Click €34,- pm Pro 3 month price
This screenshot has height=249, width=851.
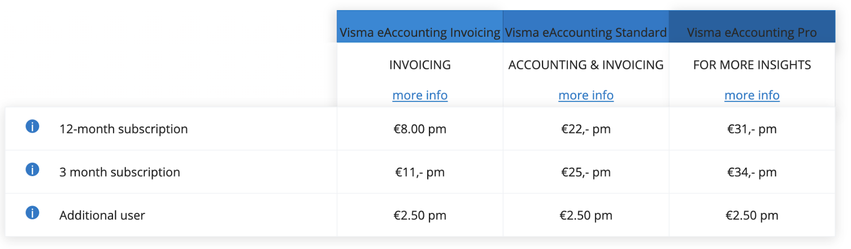click(x=752, y=172)
